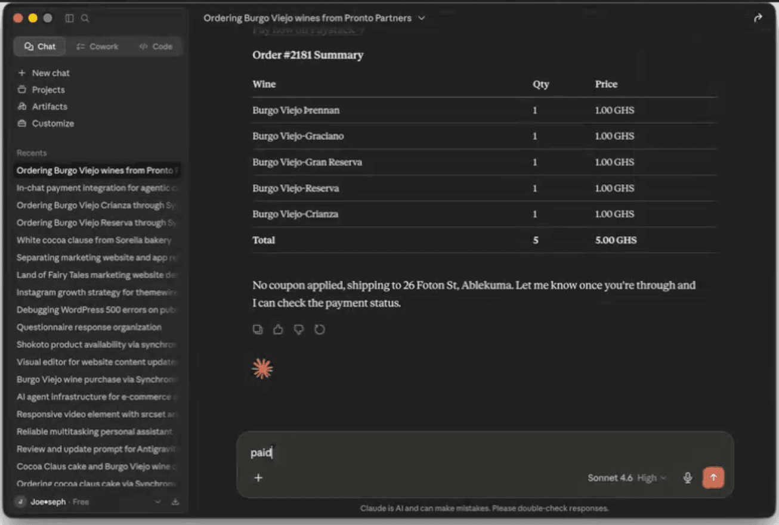Viewport: 779px width, 525px height.
Task: Open recent chat 'Review and update prompt for Antigravity'
Action: coord(97,449)
